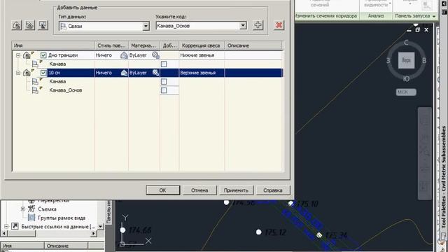The width and height of the screenshot is (448, 252).
Task: Open the Изменить сечения коридора ribbon panel
Action: (326, 16)
